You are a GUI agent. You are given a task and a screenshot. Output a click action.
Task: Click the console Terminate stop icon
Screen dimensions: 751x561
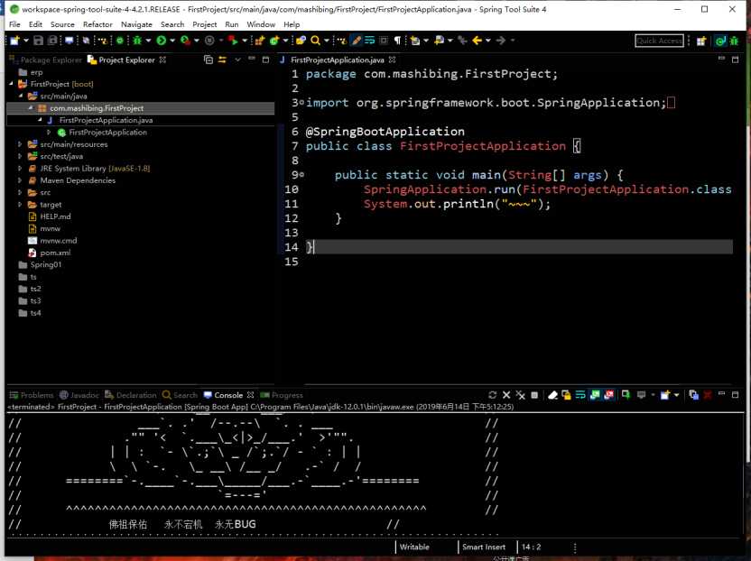[x=534, y=395]
